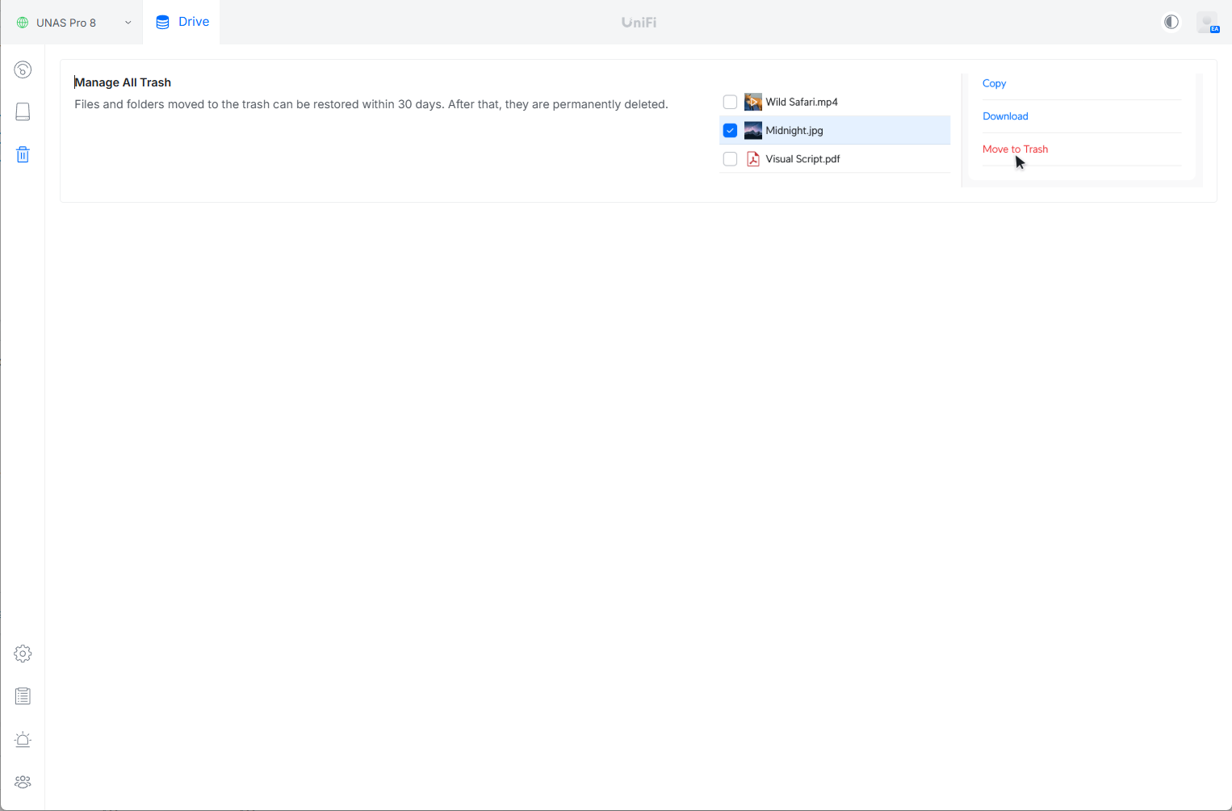Open the Settings gear icon
The image size is (1232, 811).
23,653
